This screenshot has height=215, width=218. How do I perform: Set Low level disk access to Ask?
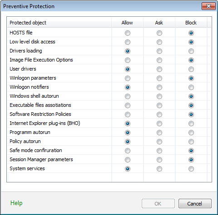pyautogui.click(x=159, y=42)
